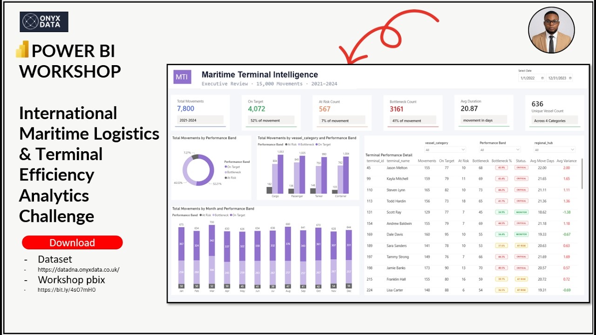Click the Terminal Performance Detail heading
The height and width of the screenshot is (335, 596).
coord(389,155)
